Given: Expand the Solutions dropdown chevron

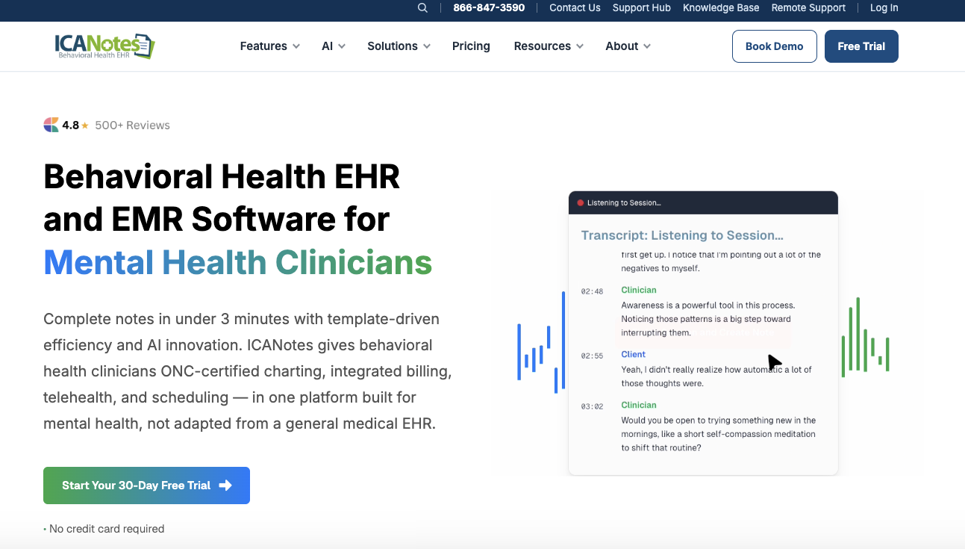Looking at the screenshot, I should (x=427, y=46).
